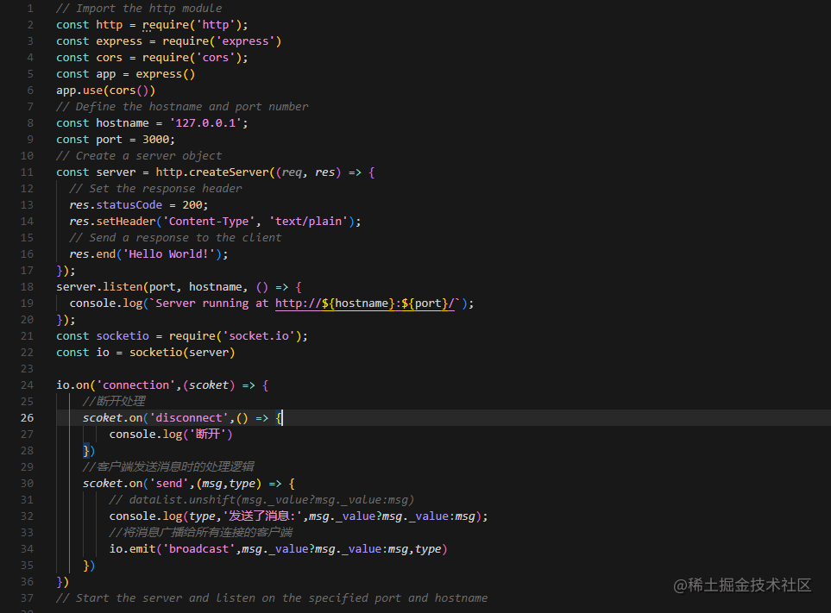Image resolution: width=831 pixels, height=613 pixels.
Task: Click the statusCode = 200 assignment
Action: pyautogui.click(x=150, y=204)
